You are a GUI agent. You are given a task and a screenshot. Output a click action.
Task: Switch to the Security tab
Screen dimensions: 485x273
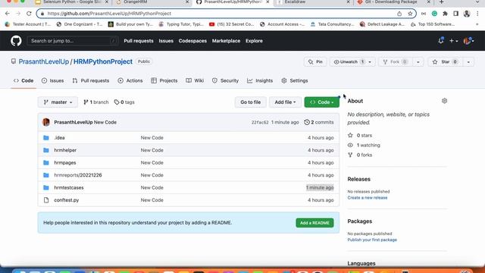point(226,80)
